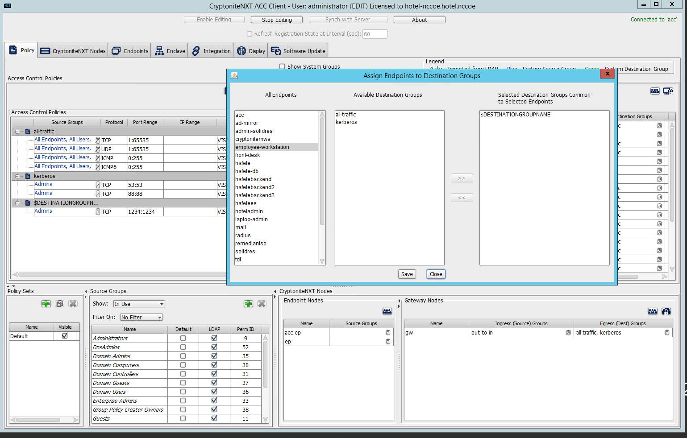
Task: Click the >> move right button
Action: point(462,178)
